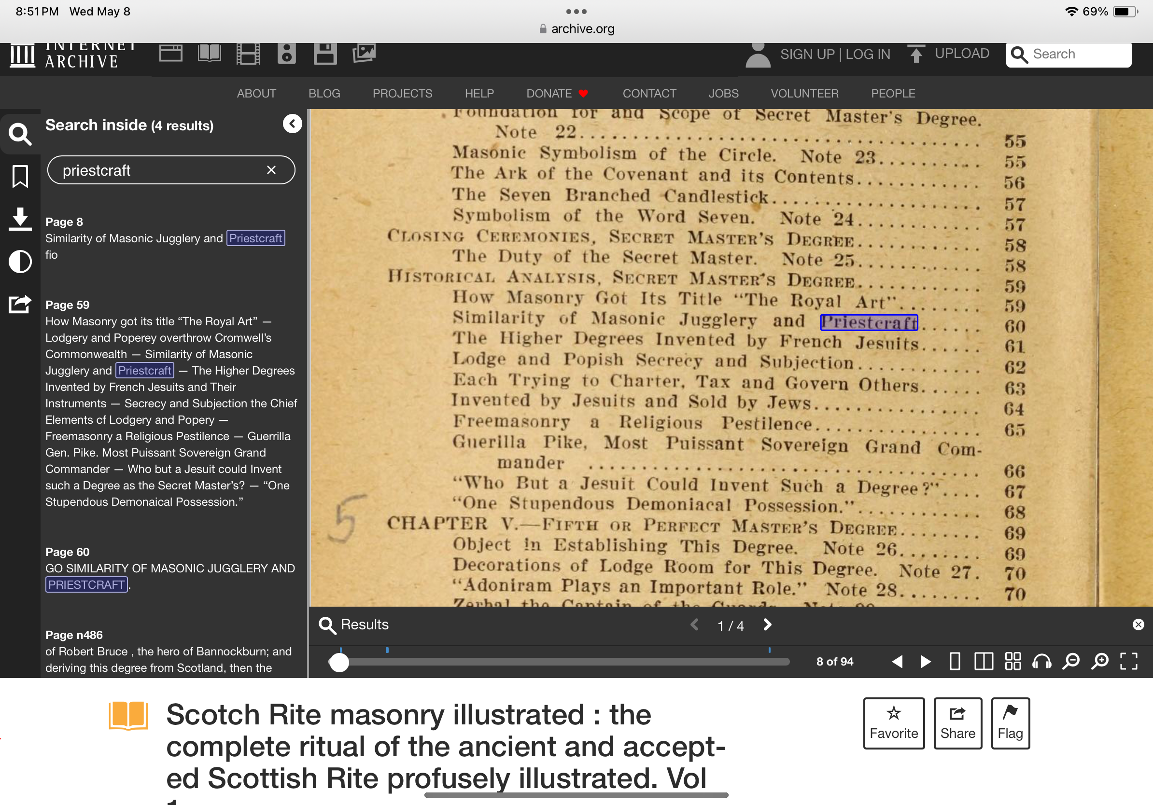Image resolution: width=1153 pixels, height=805 pixels.
Task: Open the Internet Archive home logo
Action: (x=73, y=55)
